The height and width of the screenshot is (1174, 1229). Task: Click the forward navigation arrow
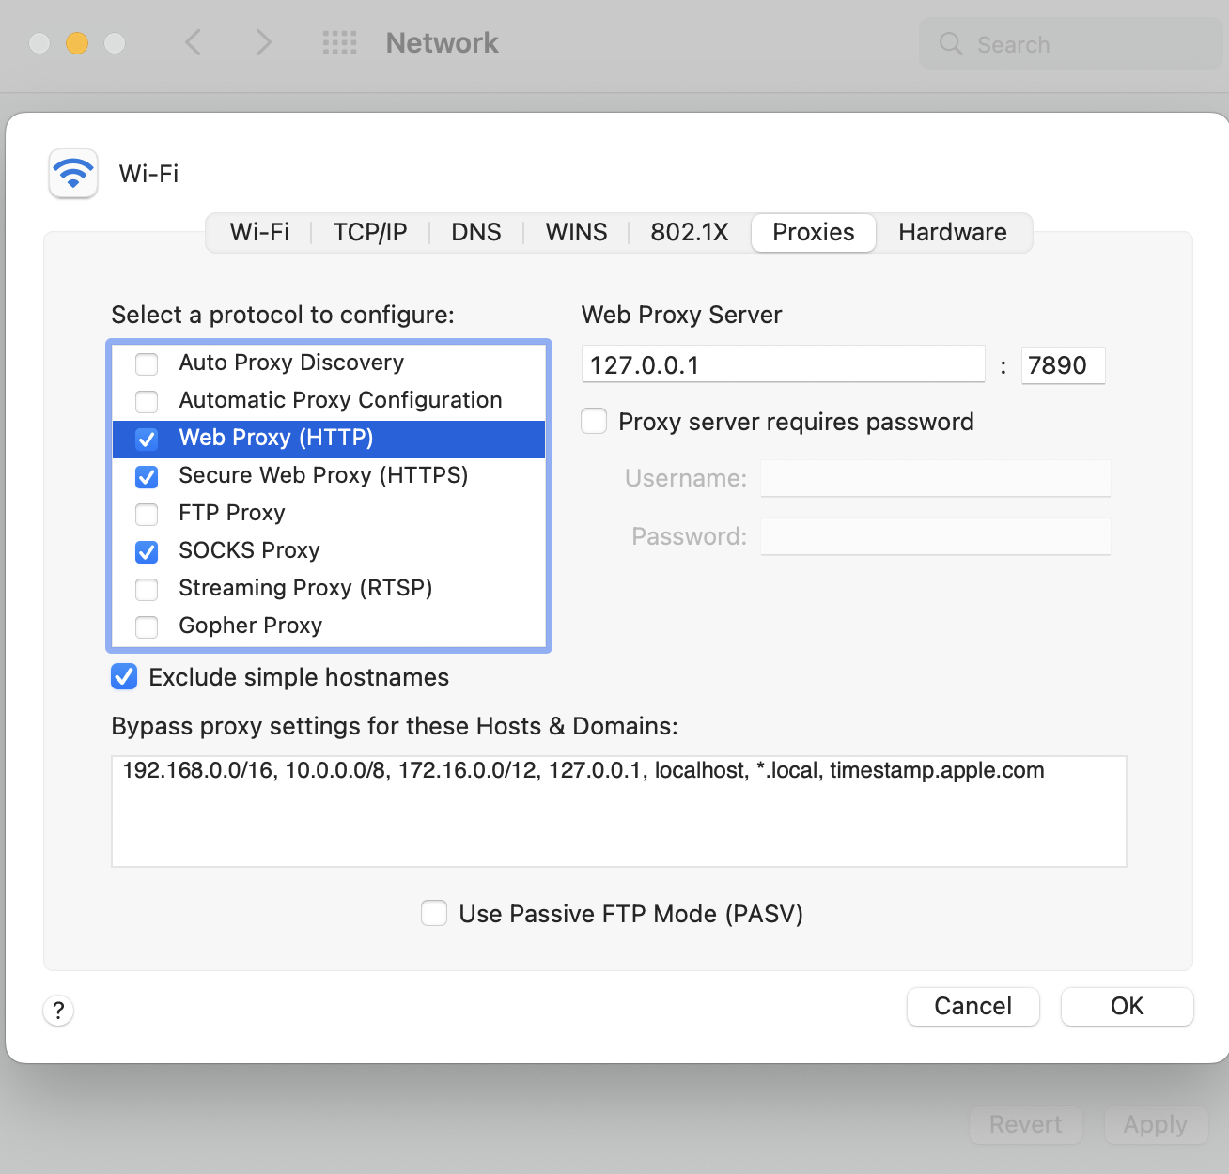[x=263, y=43]
